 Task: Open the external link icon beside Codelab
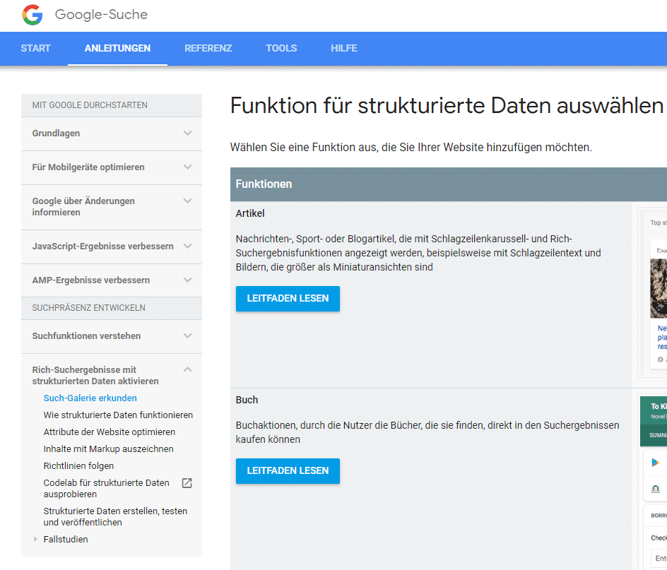pyautogui.click(x=187, y=483)
